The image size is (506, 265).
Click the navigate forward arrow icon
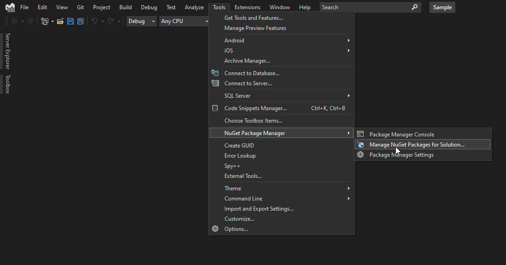[x=30, y=21]
